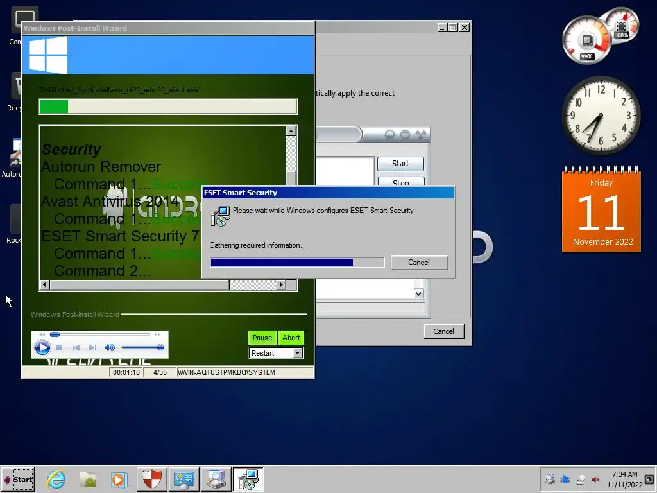Launch Internet Explorer from taskbar
Screen dimensions: 657x493
click(56, 479)
